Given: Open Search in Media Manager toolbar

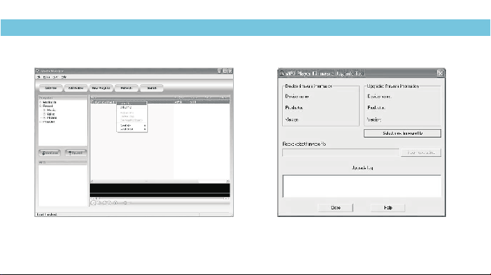Looking at the screenshot, I should (x=152, y=88).
